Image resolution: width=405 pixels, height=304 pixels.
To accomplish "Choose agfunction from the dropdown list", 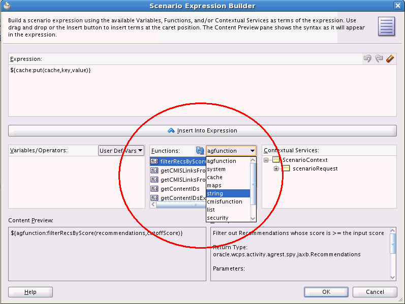I will click(228, 161).
